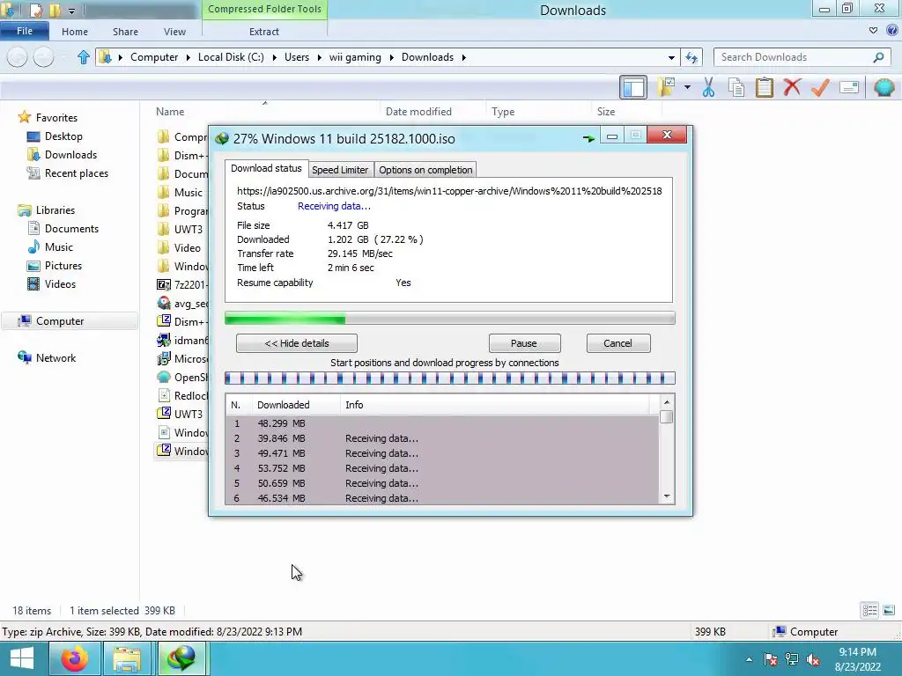Switch to large icons view in status bar

[x=888, y=610]
